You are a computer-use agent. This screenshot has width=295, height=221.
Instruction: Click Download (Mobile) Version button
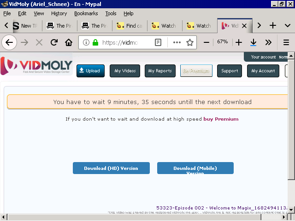[195, 168]
